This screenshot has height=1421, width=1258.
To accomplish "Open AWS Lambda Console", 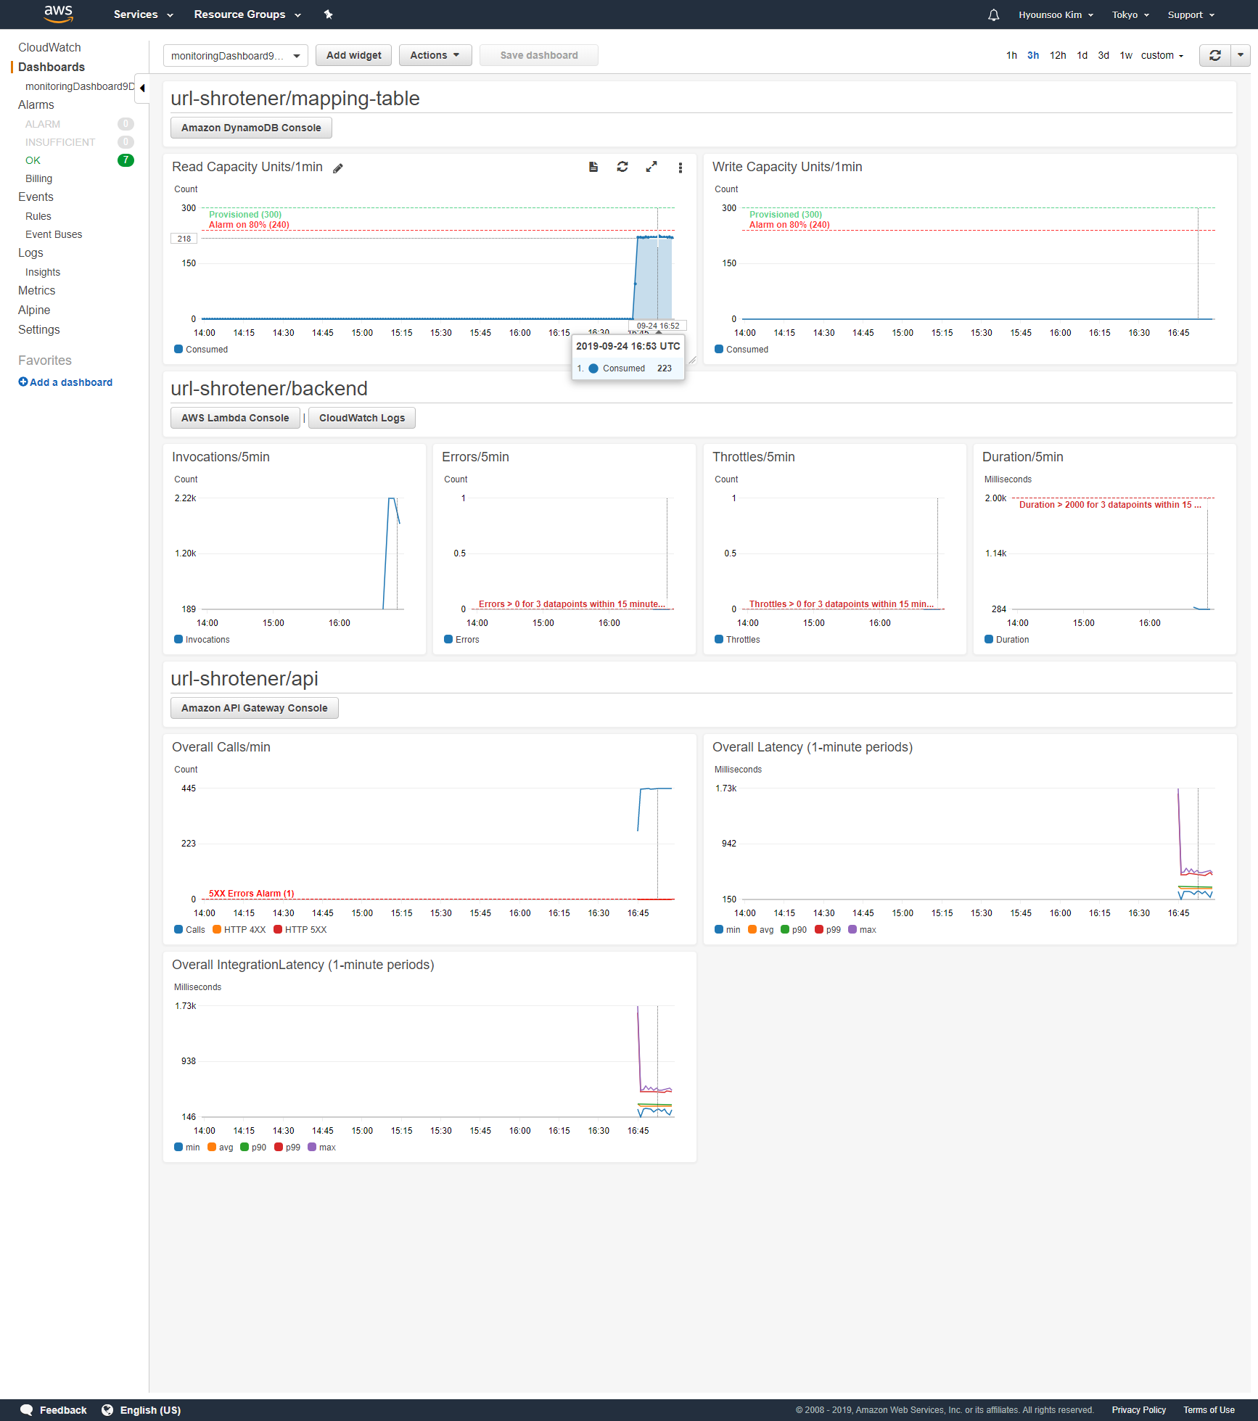I will (x=235, y=418).
